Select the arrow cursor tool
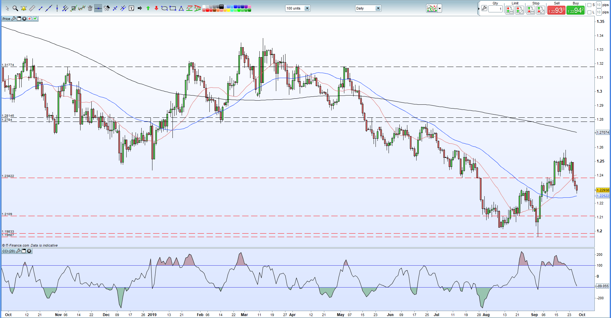The image size is (611, 318). click(x=7, y=9)
